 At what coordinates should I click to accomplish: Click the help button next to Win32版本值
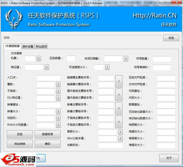coord(120,139)
